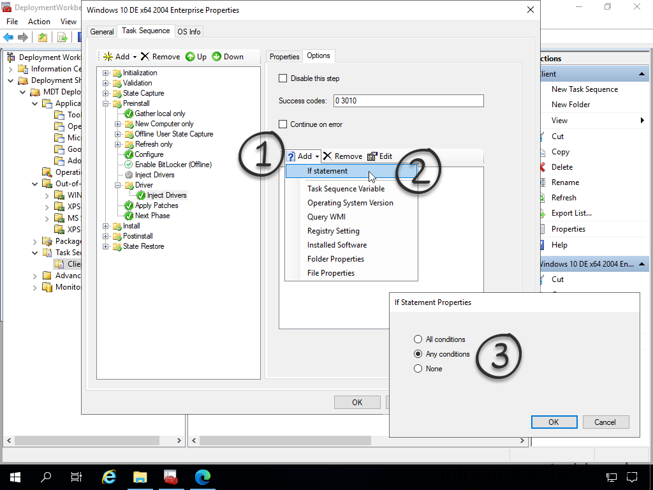The image size is (653, 490).
Task: Select the Enable BitLocker (Offline) step
Action: [173, 165]
